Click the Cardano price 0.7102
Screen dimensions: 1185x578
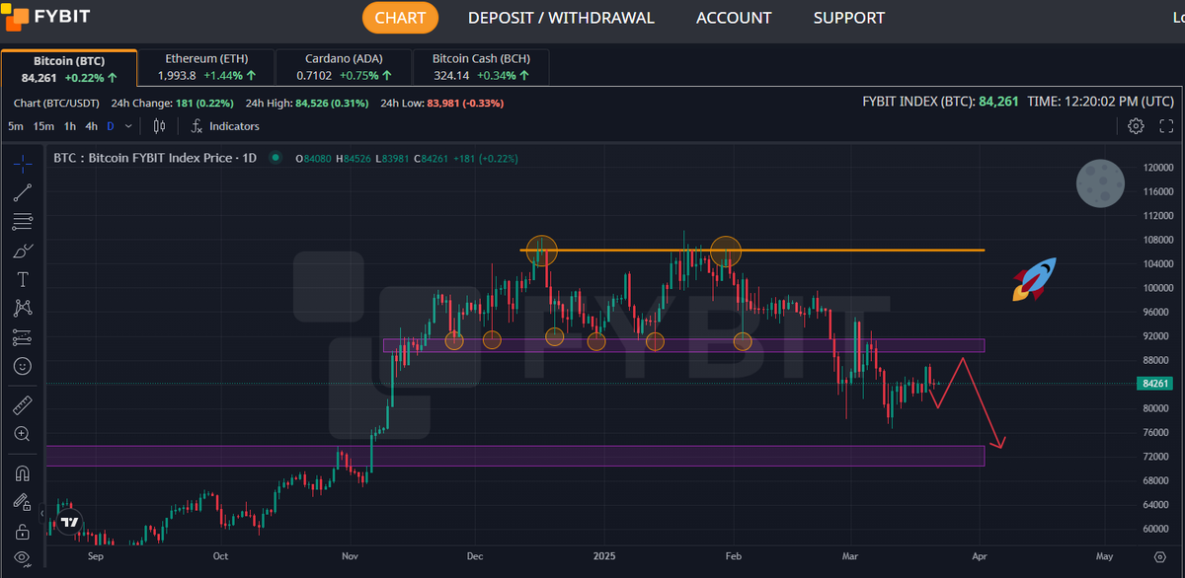[315, 75]
